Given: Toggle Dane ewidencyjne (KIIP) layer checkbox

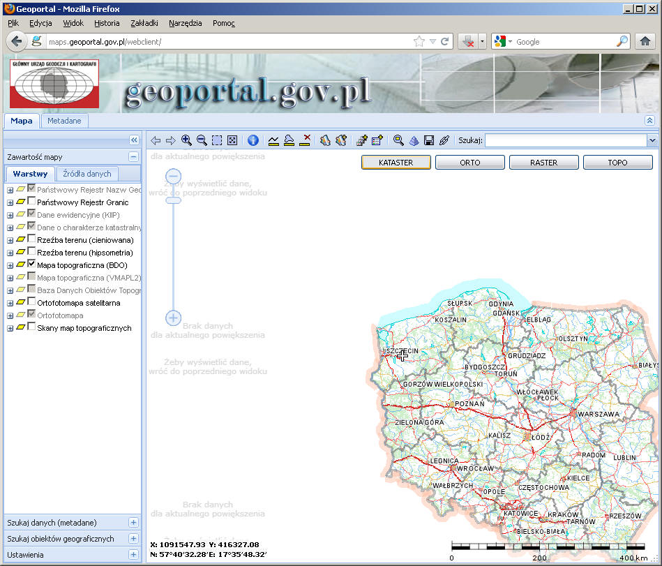Looking at the screenshot, I should point(31,214).
